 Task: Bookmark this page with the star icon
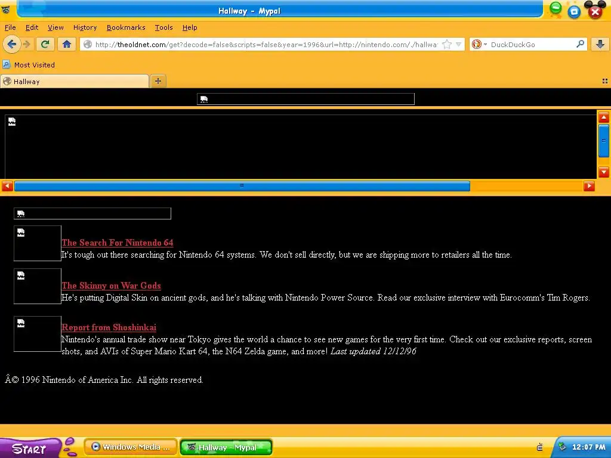tap(447, 44)
